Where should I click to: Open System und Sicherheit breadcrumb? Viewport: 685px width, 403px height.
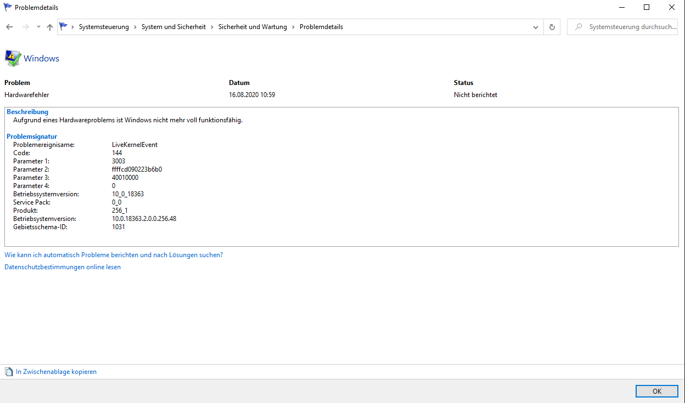coord(173,27)
